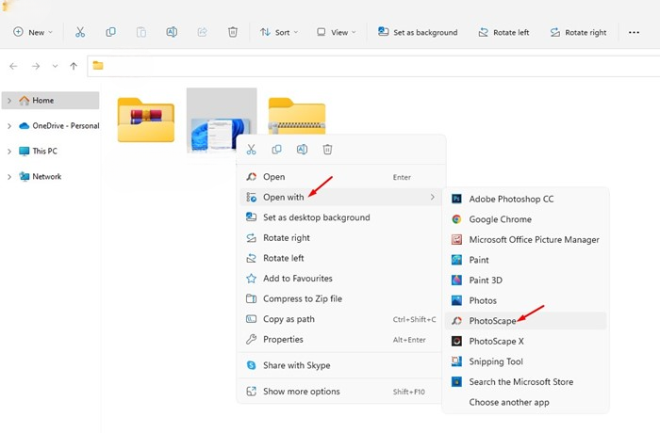
Task: Open with Snipping Tool
Action: tap(525, 361)
